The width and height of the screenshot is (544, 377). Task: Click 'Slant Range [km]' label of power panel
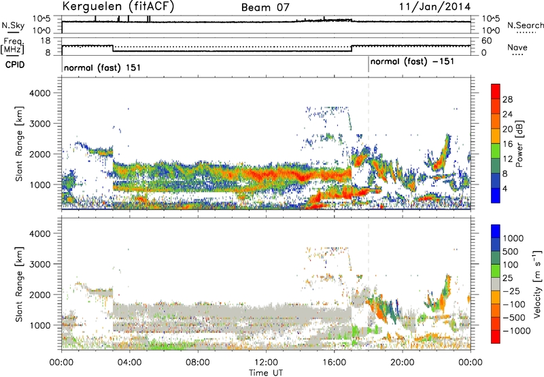coord(19,144)
